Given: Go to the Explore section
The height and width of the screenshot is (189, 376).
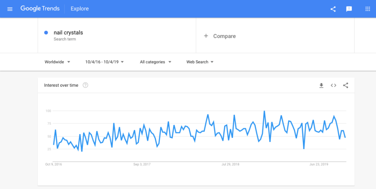Looking at the screenshot, I should coord(80,9).
